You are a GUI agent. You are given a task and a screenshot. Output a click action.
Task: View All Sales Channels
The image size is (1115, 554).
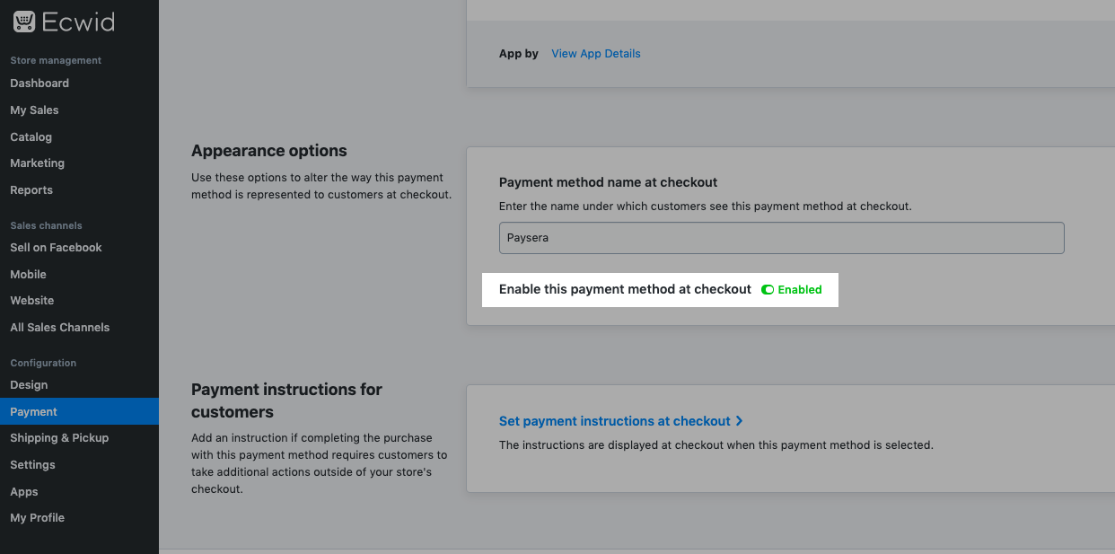tap(59, 327)
